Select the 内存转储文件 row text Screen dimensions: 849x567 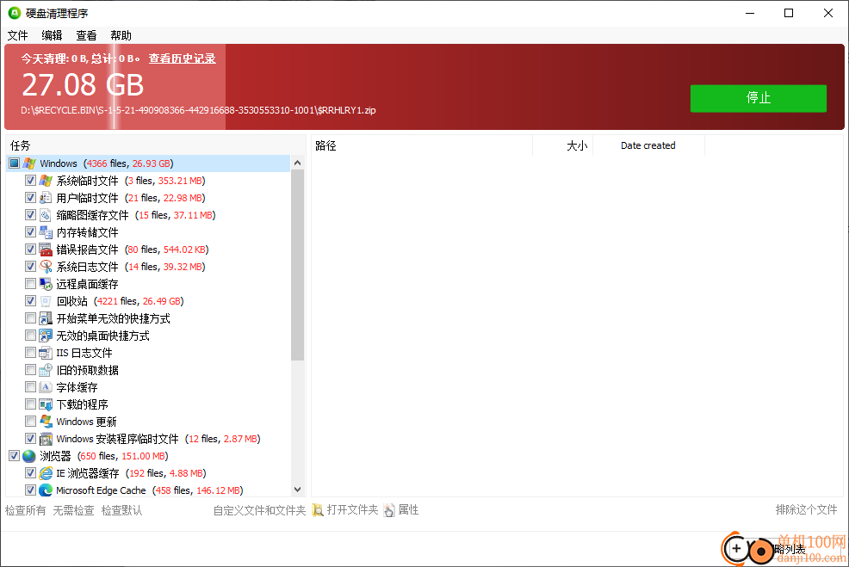click(x=87, y=232)
